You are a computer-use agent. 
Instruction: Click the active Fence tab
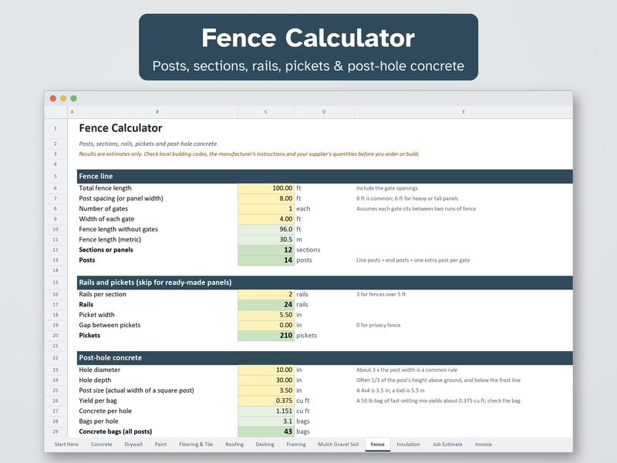(378, 444)
